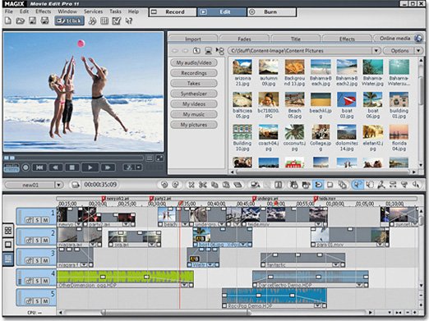Click the checklist icon in top toolbar
Viewport: 429px width, 321px height.
117,21
